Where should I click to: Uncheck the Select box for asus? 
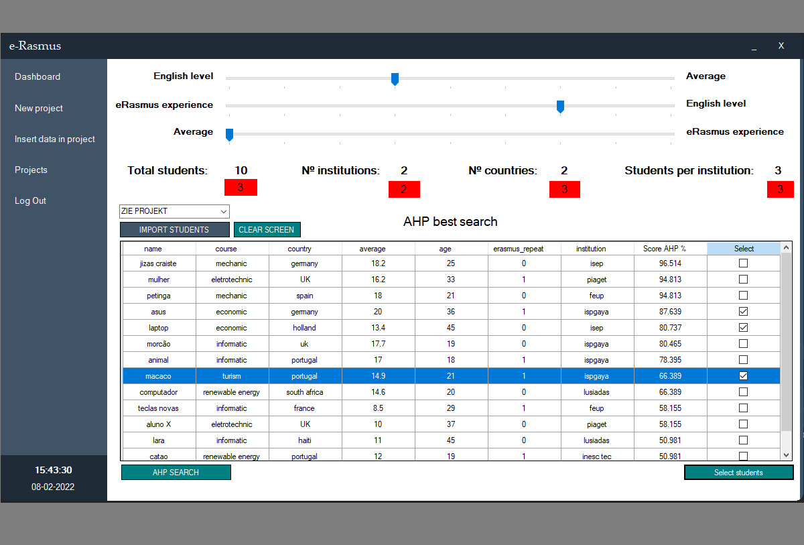[743, 312]
